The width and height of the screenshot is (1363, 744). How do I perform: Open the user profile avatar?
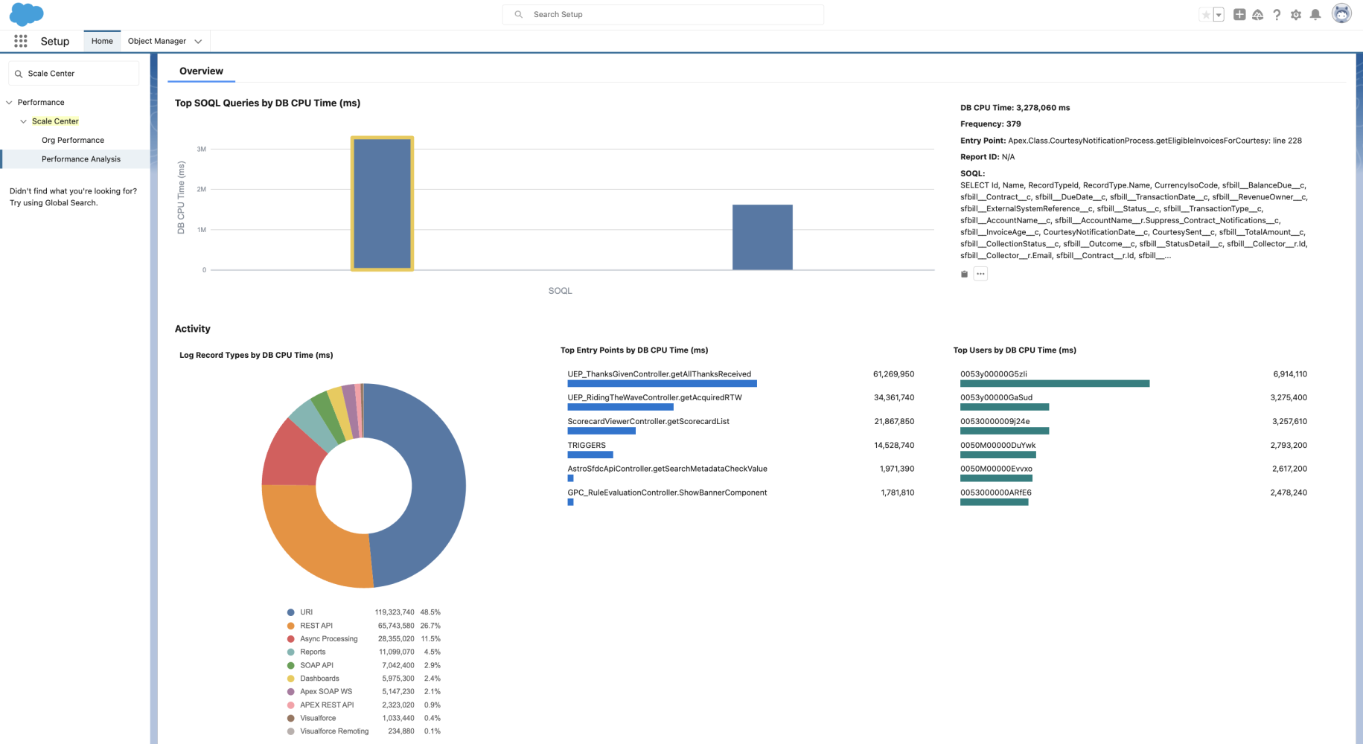(1341, 13)
